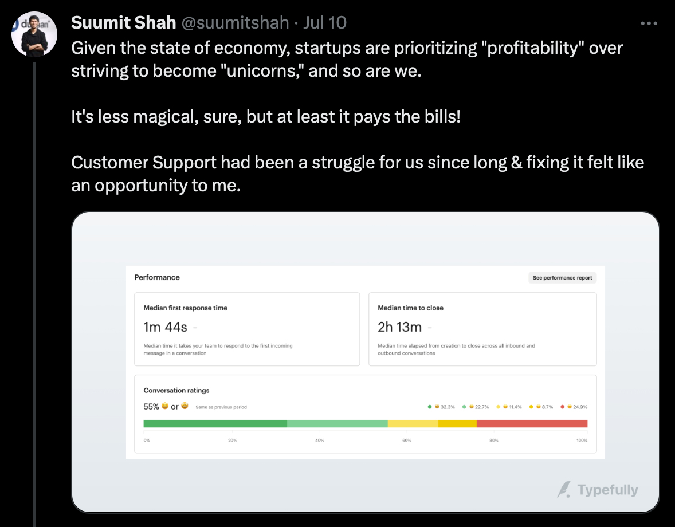Screen dimensions: 675x527
Task: Click the 24.9% red legend dot
Action: click(562, 407)
